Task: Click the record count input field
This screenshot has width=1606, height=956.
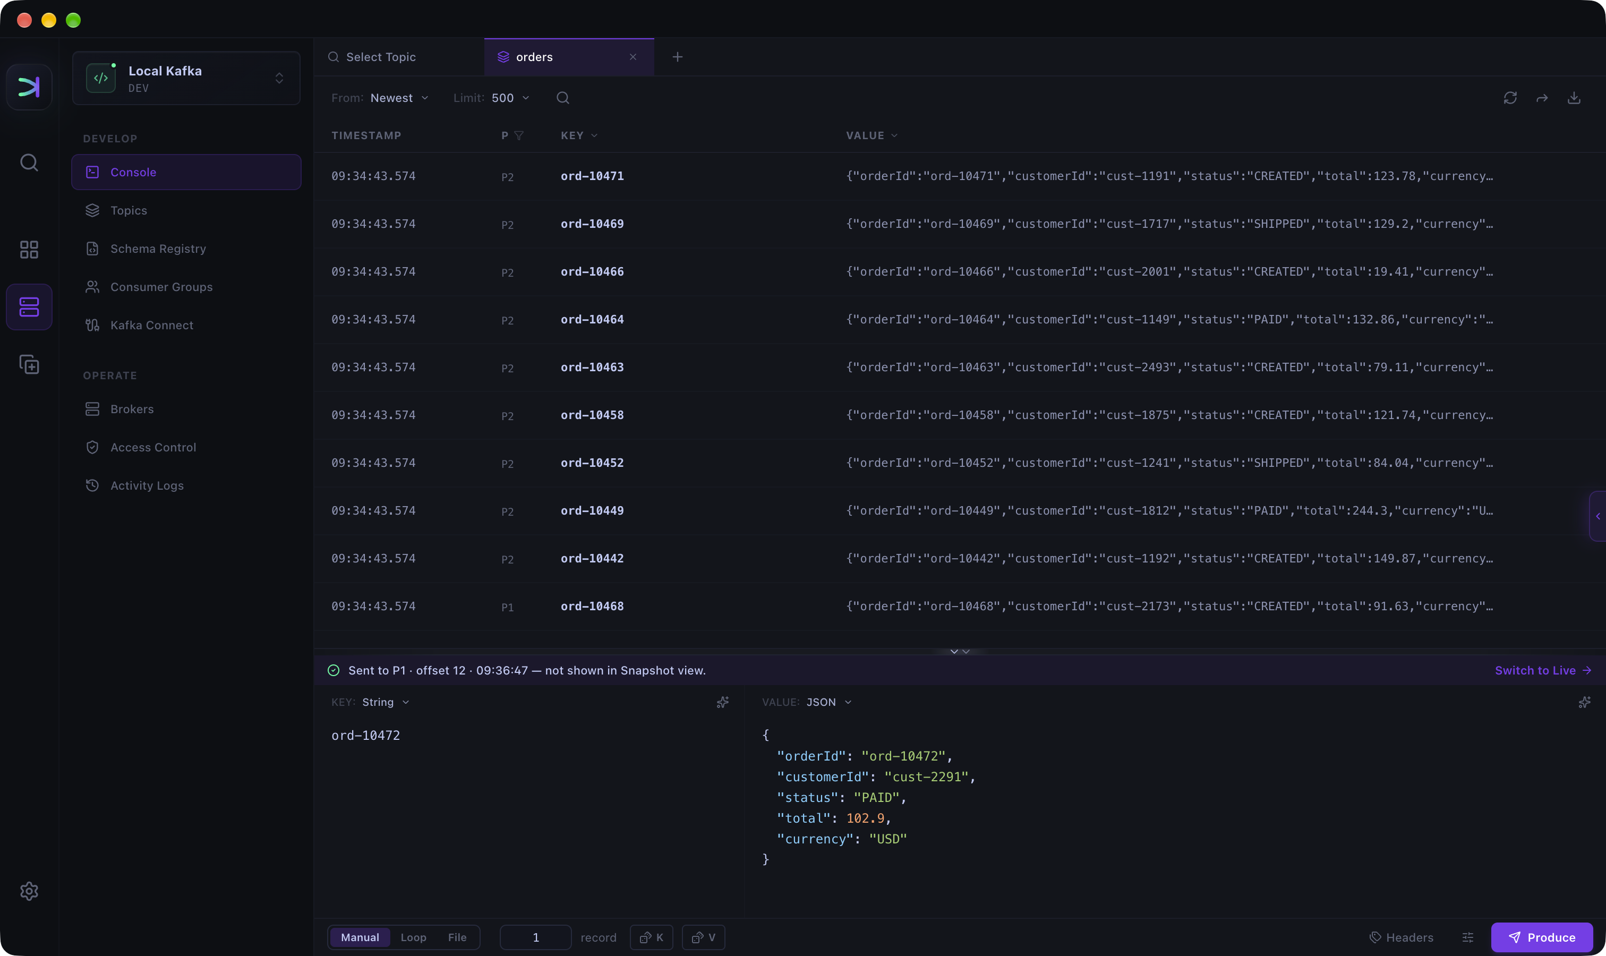Action: pos(535,937)
